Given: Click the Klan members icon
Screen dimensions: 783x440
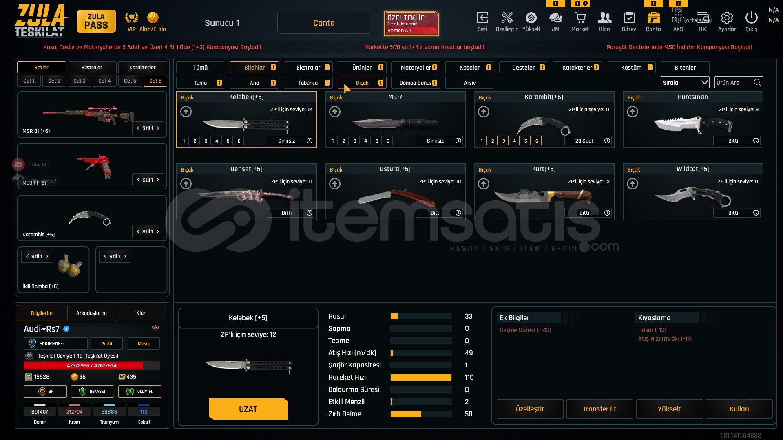Looking at the screenshot, I should click(604, 18).
